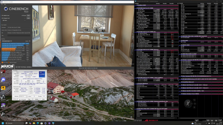Click the Cinebench R23 sphere logo

pyautogui.click(x=6, y=9)
